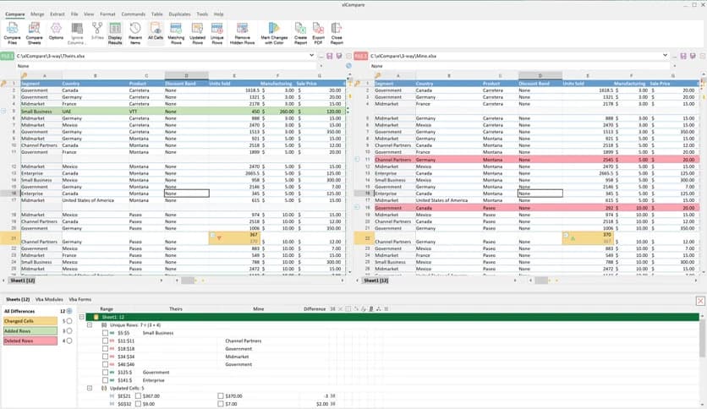
Task: Collapse left sheet row 5 group marker
Action: tap(3, 111)
